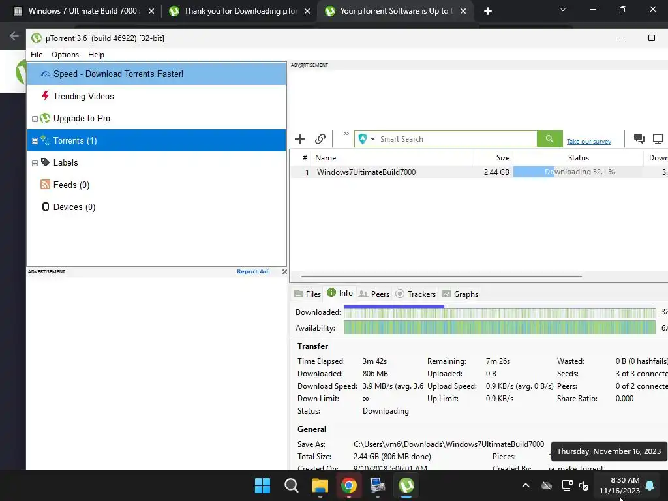Click the Availability bar
This screenshot has width=668, height=501.
pos(499,327)
